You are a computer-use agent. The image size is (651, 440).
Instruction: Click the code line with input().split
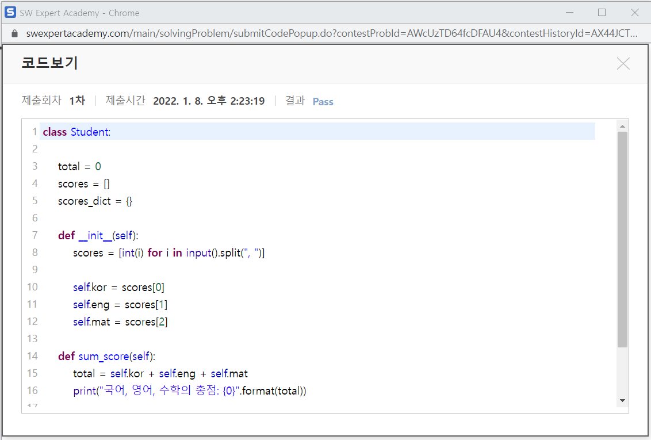click(x=169, y=253)
